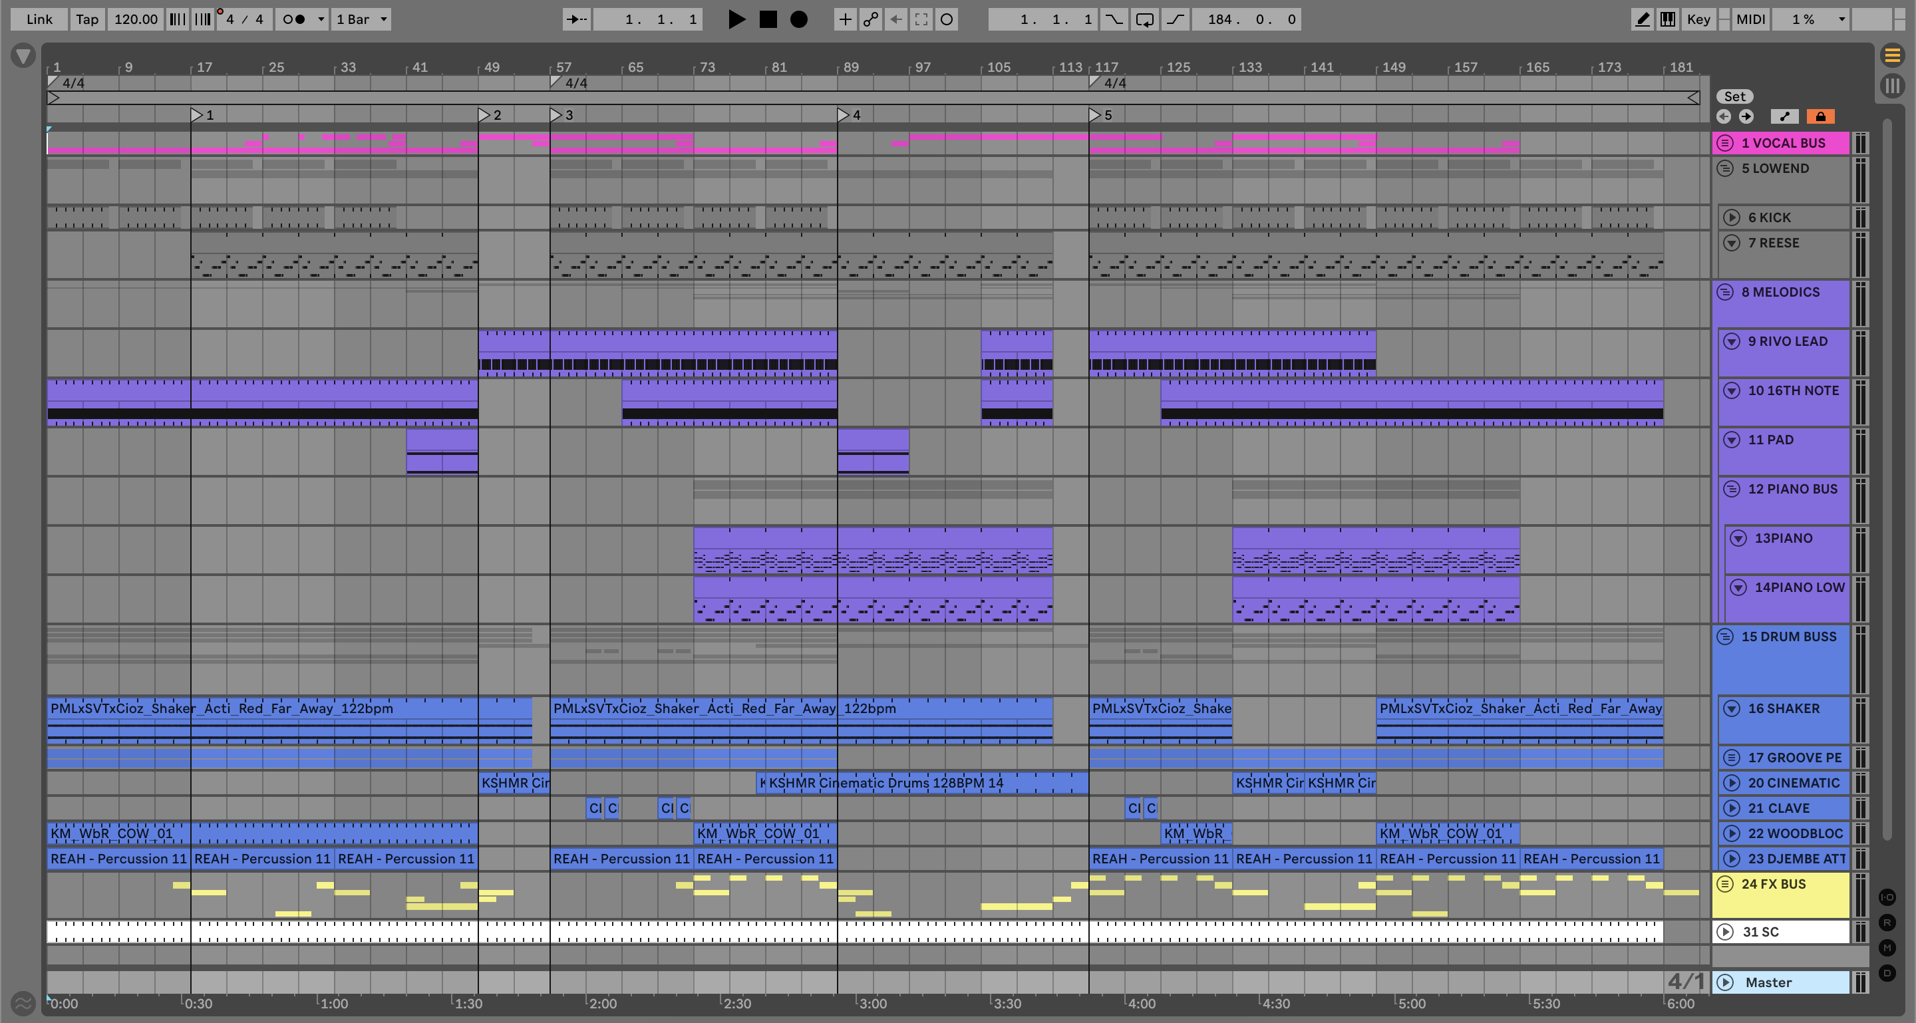Enable Draw Mode with the pencil icon
Image resolution: width=1916 pixels, height=1023 pixels.
click(x=1641, y=19)
